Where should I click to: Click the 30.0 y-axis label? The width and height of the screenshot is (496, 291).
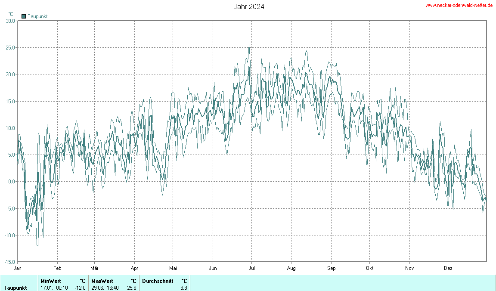pyautogui.click(x=10, y=21)
